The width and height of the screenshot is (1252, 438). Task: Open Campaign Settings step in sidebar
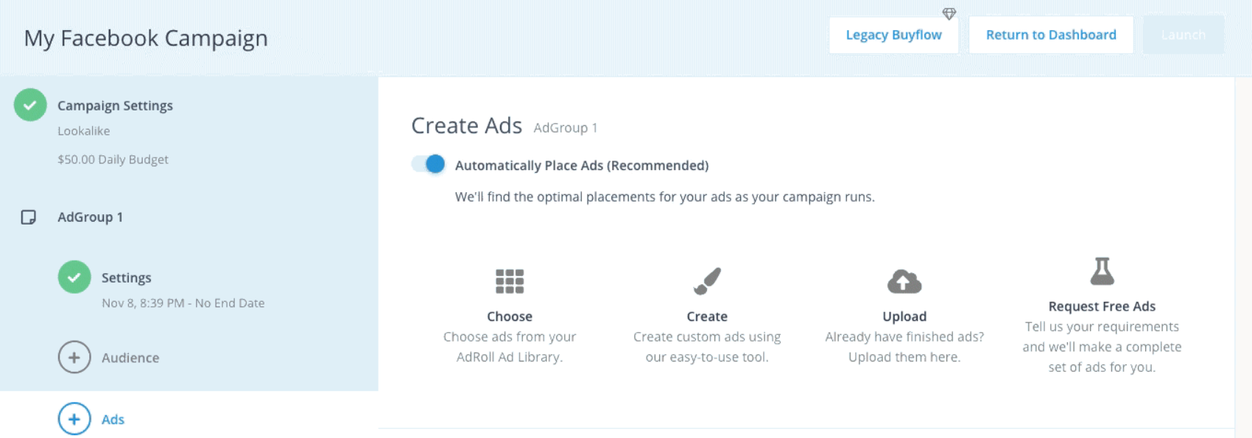(115, 106)
